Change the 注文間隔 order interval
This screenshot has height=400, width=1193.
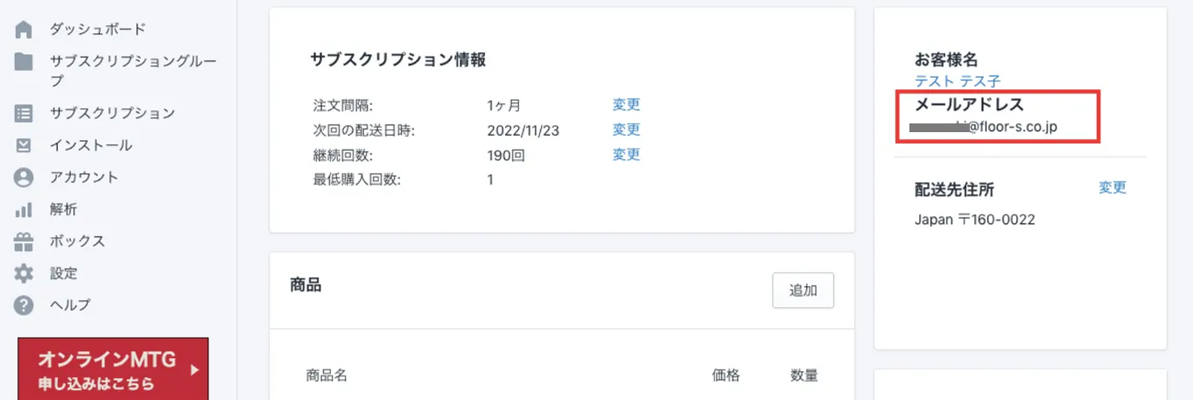click(626, 105)
